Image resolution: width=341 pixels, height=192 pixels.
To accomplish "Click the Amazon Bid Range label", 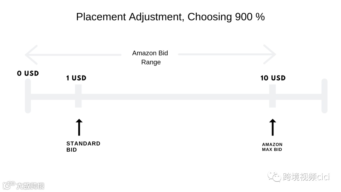I will [x=150, y=57].
